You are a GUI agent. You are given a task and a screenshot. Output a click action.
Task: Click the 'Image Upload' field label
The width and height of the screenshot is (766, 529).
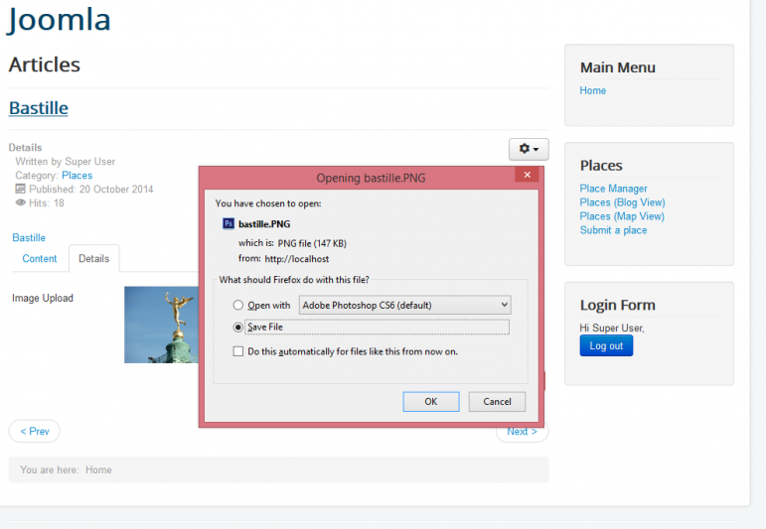43,298
